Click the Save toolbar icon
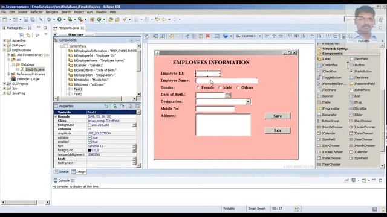387x217 pixels. [x=26, y=19]
